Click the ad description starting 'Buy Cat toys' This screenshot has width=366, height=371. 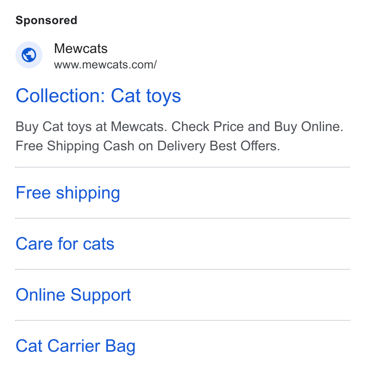pos(179,136)
